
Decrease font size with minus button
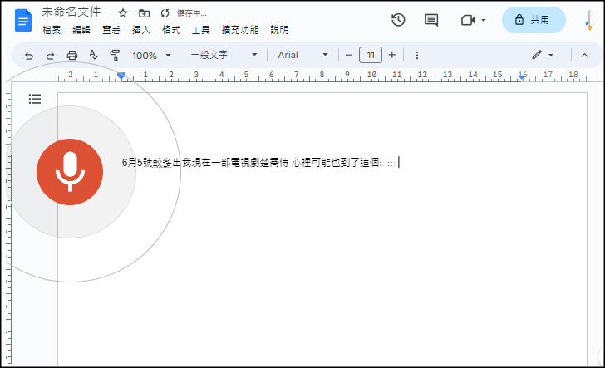point(349,56)
